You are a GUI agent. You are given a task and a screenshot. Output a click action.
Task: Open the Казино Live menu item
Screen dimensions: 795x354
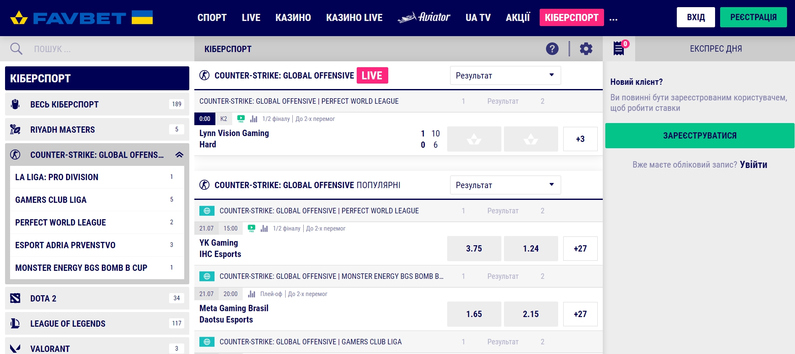click(x=354, y=18)
